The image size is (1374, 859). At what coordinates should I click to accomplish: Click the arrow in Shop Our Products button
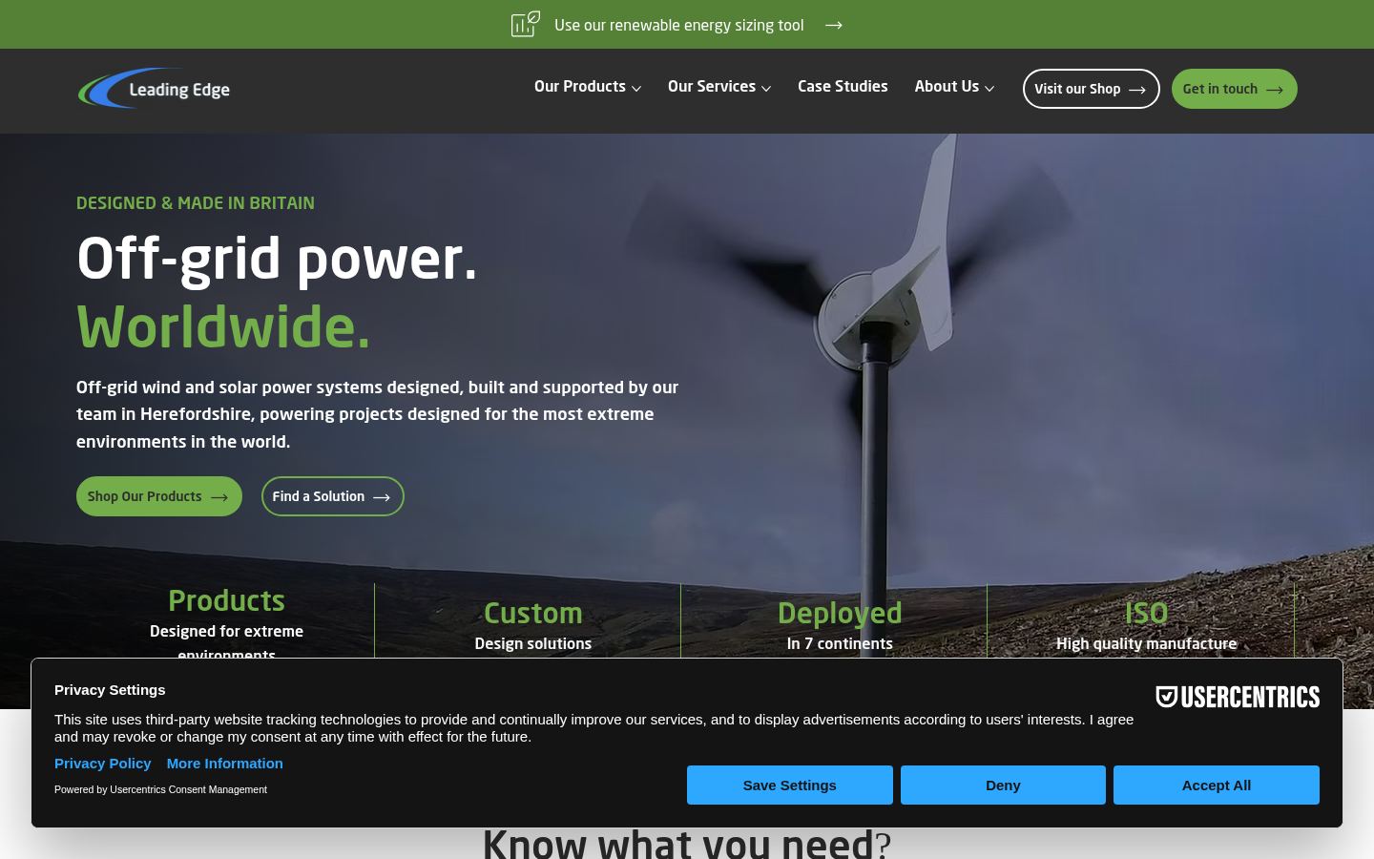219,497
